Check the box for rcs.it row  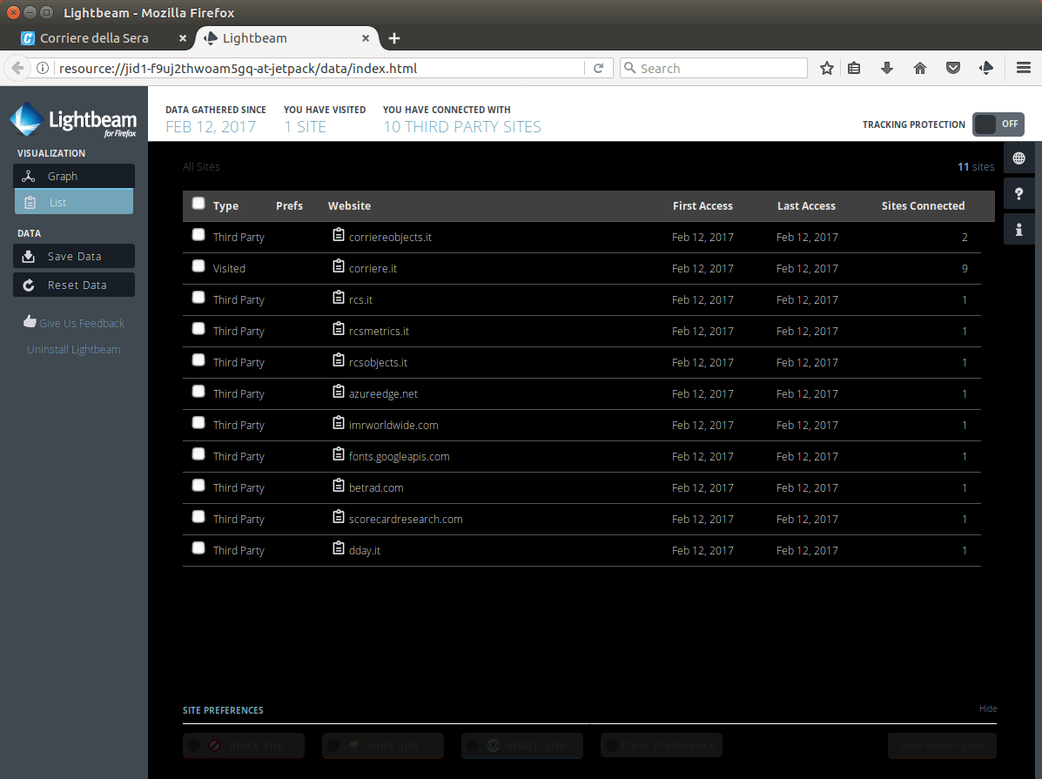198,297
